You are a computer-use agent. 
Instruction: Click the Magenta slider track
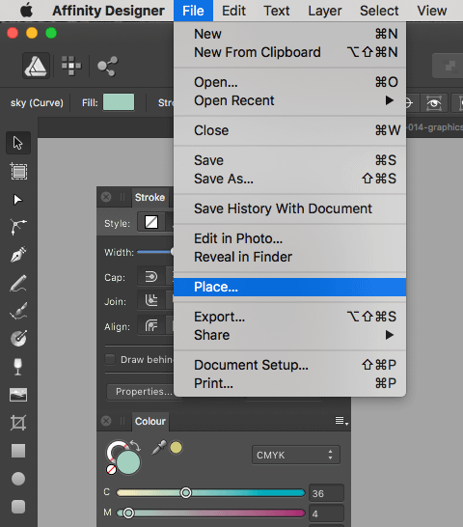click(x=210, y=513)
